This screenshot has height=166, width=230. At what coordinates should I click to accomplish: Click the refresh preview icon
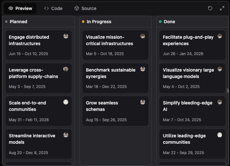pyautogui.click(x=210, y=8)
